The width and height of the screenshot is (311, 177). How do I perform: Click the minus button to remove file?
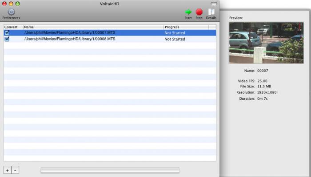pyautogui.click(x=15, y=170)
